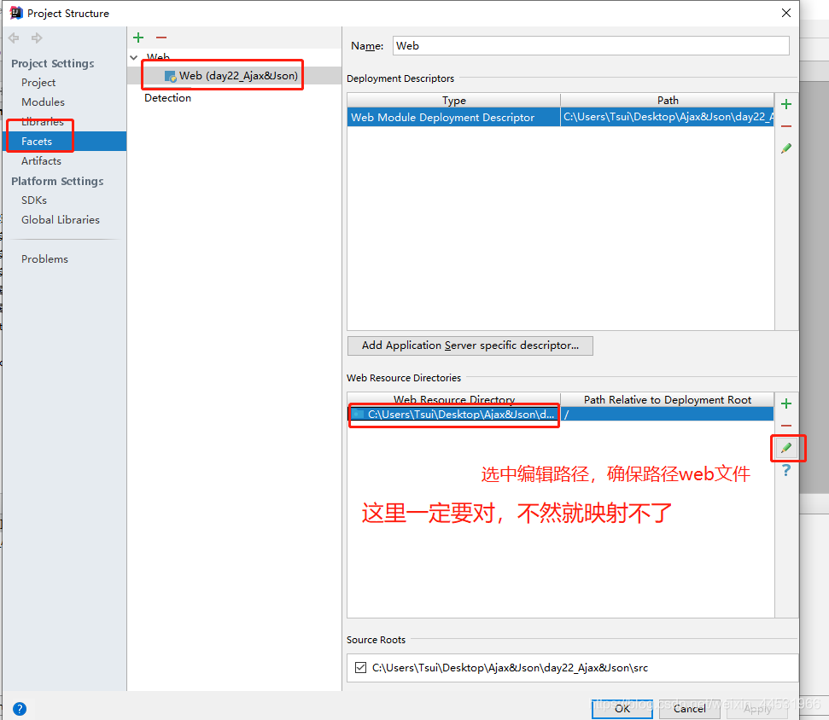Click the Cancel button
Screen dimensions: 829x720
tap(689, 708)
